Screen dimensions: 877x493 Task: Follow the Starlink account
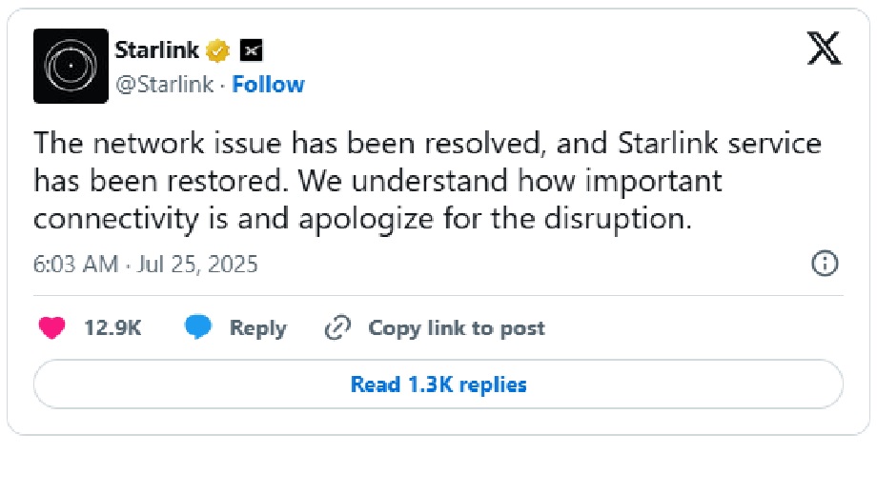pos(268,85)
